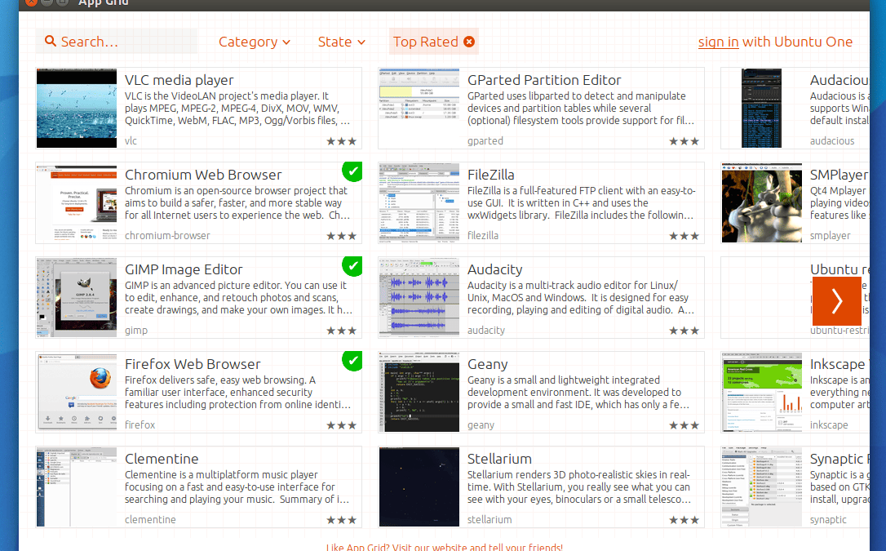Viewport: 886px width, 551px height.
Task: Open Chromium Web Browser thumbnail
Action: point(77,203)
